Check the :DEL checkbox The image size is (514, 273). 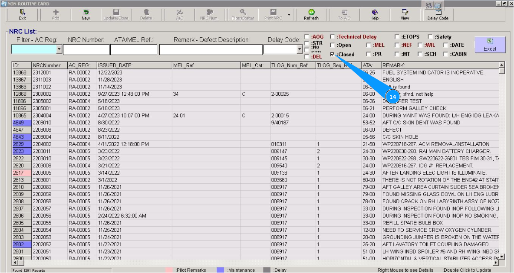[307, 57]
